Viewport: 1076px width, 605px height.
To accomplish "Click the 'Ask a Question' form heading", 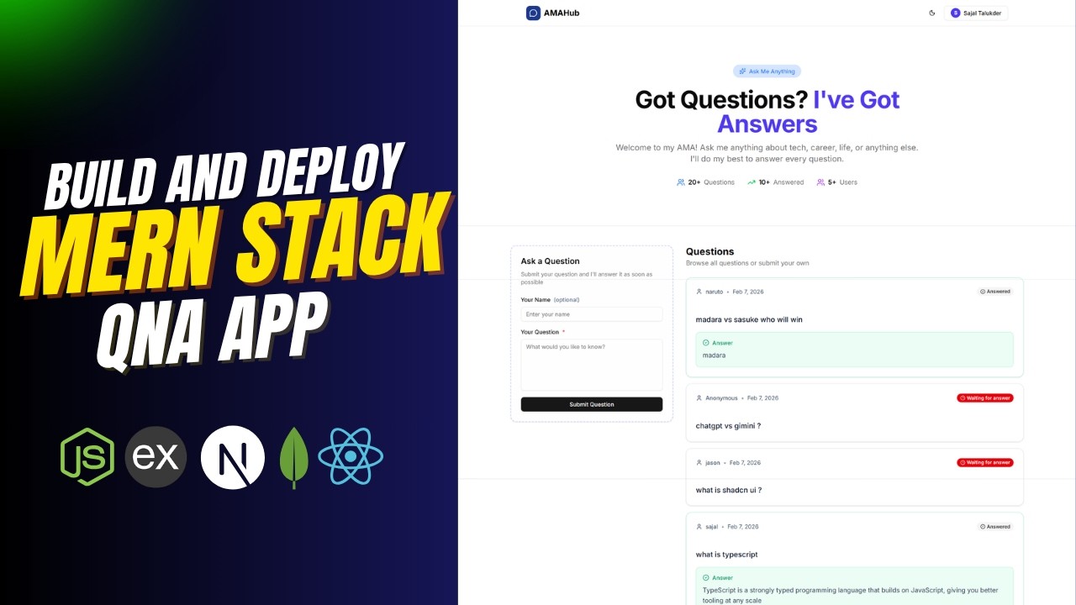I will pos(551,261).
